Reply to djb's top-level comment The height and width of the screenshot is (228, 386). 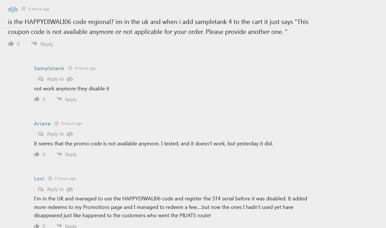[x=47, y=44]
